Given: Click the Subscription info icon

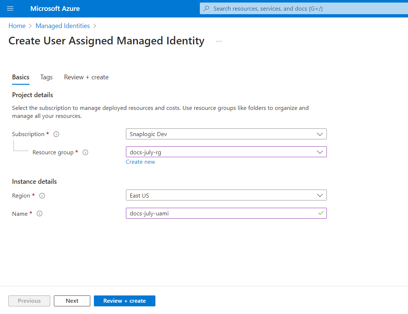Looking at the screenshot, I should (x=56, y=134).
